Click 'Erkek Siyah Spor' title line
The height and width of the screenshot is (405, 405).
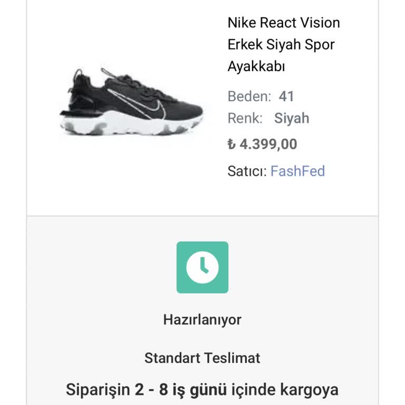point(281,45)
